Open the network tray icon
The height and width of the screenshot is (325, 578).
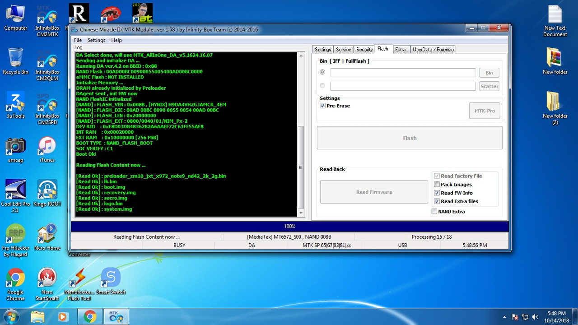525,317
